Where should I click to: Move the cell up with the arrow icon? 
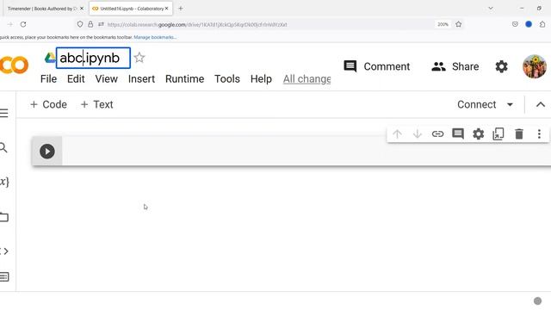click(397, 134)
